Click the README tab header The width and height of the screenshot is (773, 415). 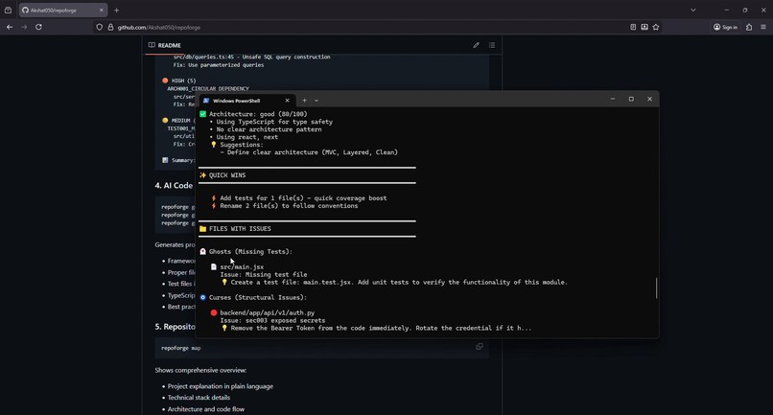[165, 45]
